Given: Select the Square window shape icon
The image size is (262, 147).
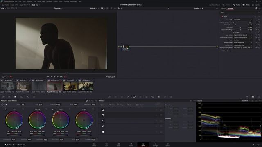Looking at the screenshot, I should point(103,110).
